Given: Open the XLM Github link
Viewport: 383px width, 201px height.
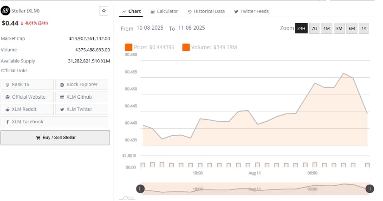Looking at the screenshot, I should click(81, 97).
